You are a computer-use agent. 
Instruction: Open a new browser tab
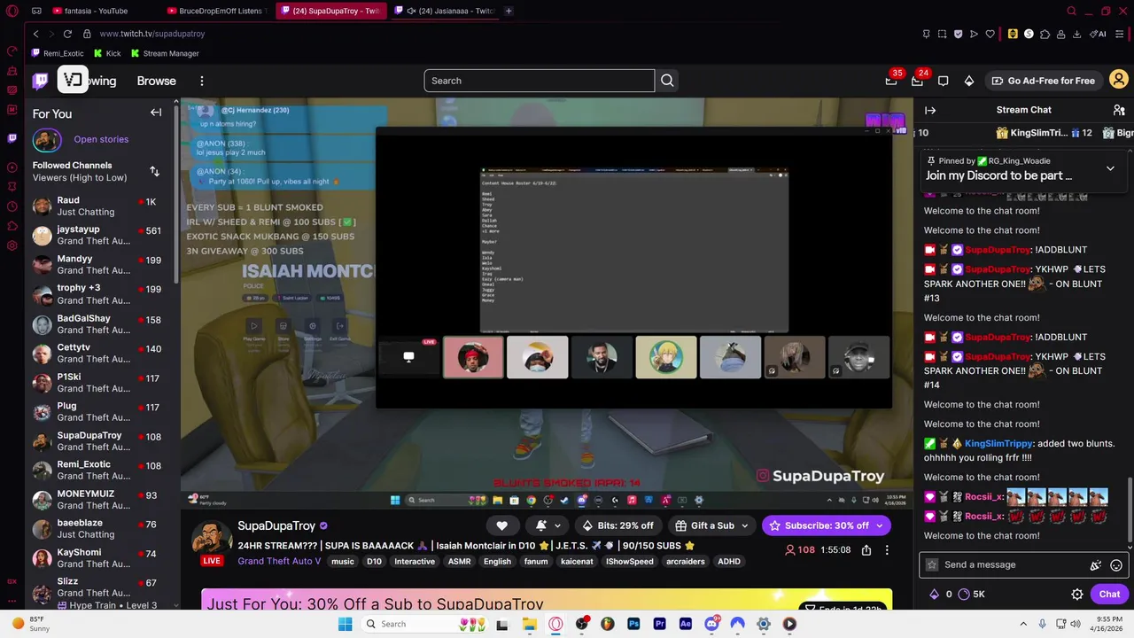pos(508,11)
